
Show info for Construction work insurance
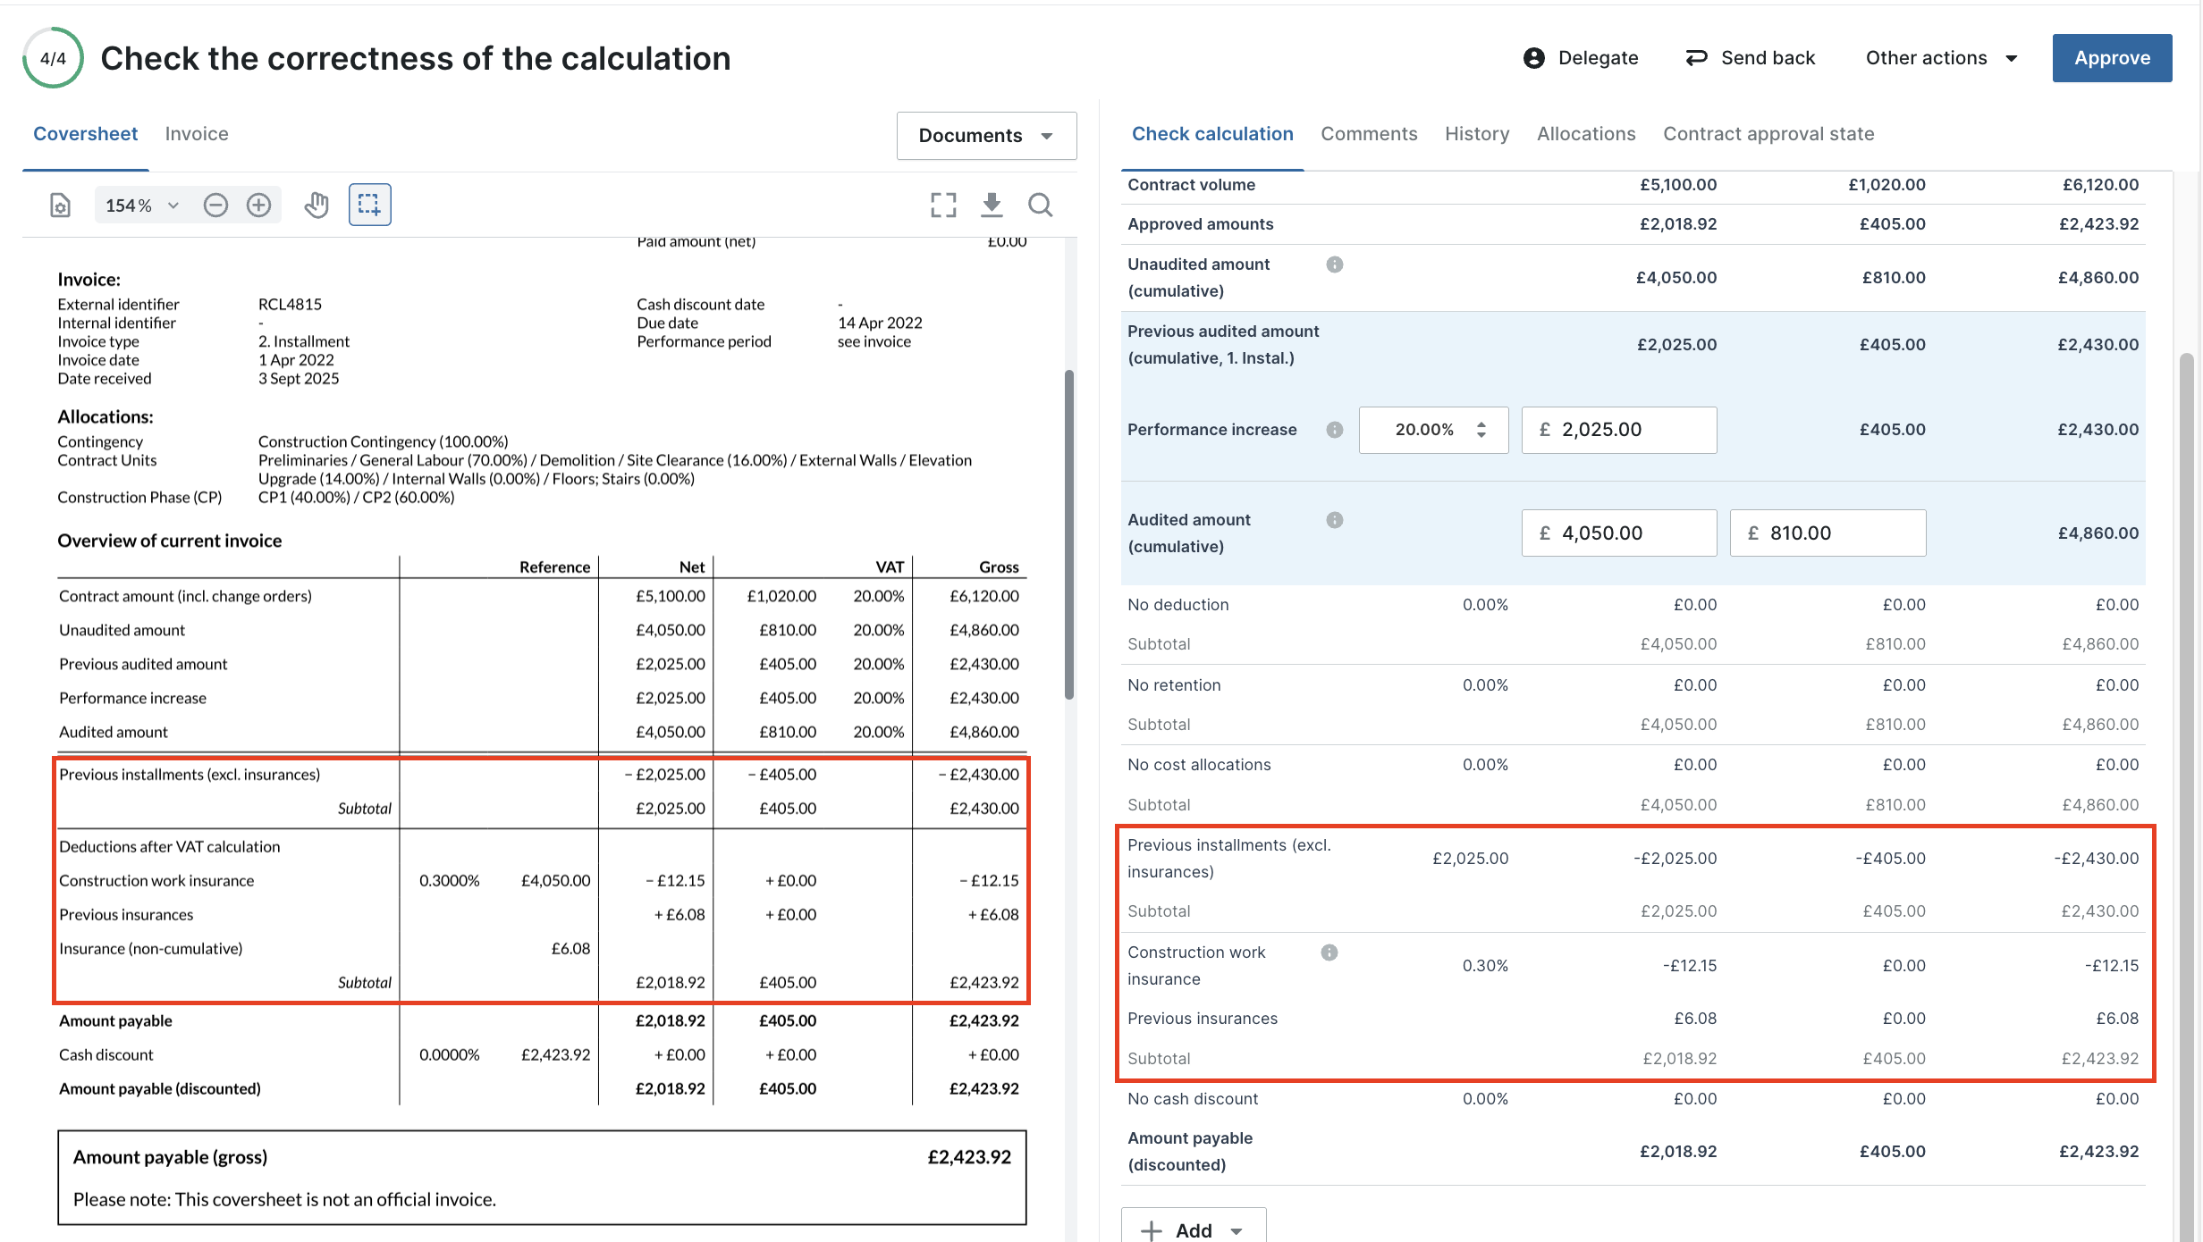tap(1329, 952)
